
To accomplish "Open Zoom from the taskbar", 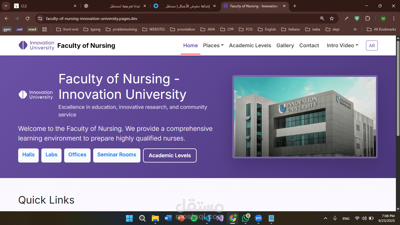I will pyautogui.click(x=258, y=218).
